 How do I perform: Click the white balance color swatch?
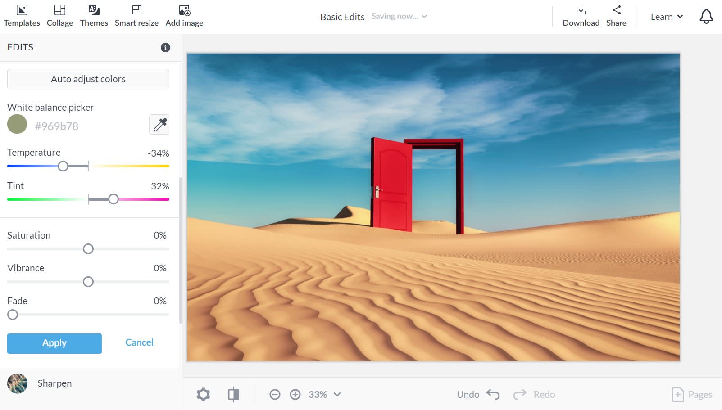(17, 124)
